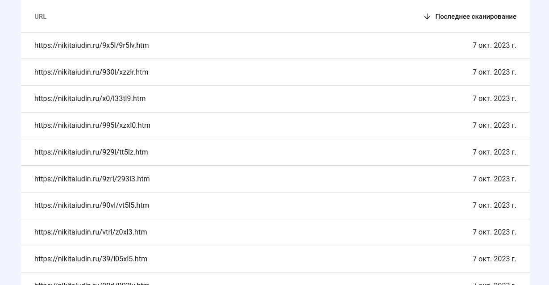The image size is (549, 285).
Task: Click the 9zrl/293l3.htm URL
Action: [92, 179]
